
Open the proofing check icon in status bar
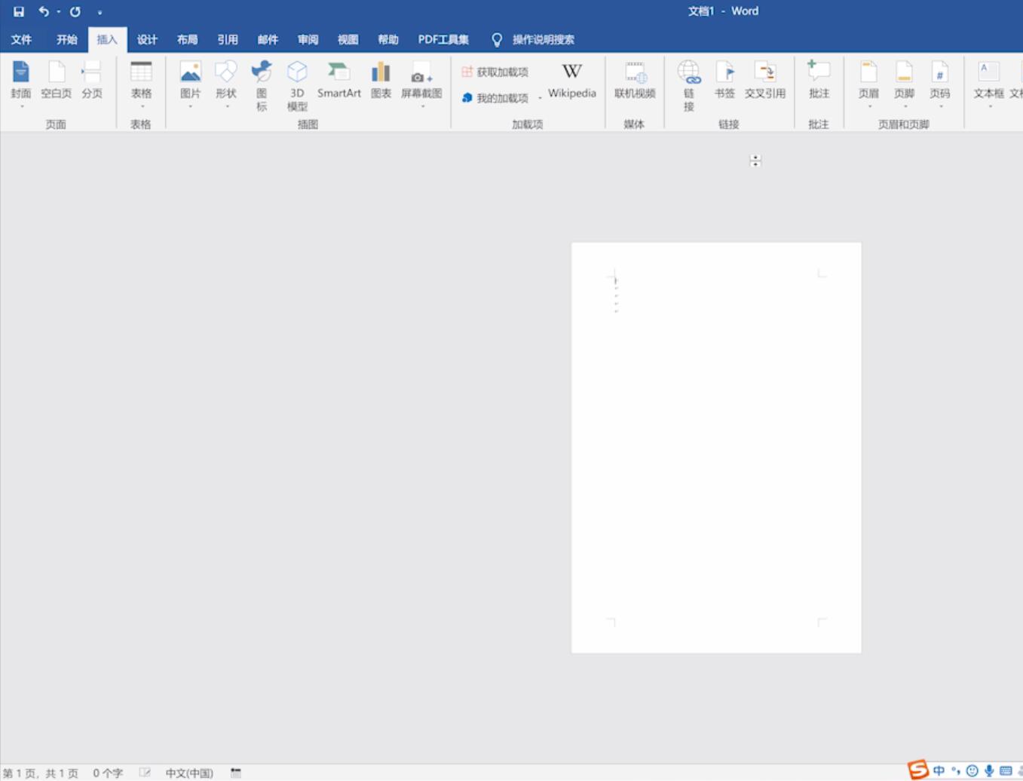(145, 773)
